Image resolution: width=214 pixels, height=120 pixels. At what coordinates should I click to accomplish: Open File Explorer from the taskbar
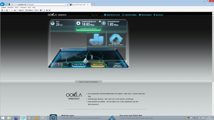pyautogui.click(x=9, y=118)
